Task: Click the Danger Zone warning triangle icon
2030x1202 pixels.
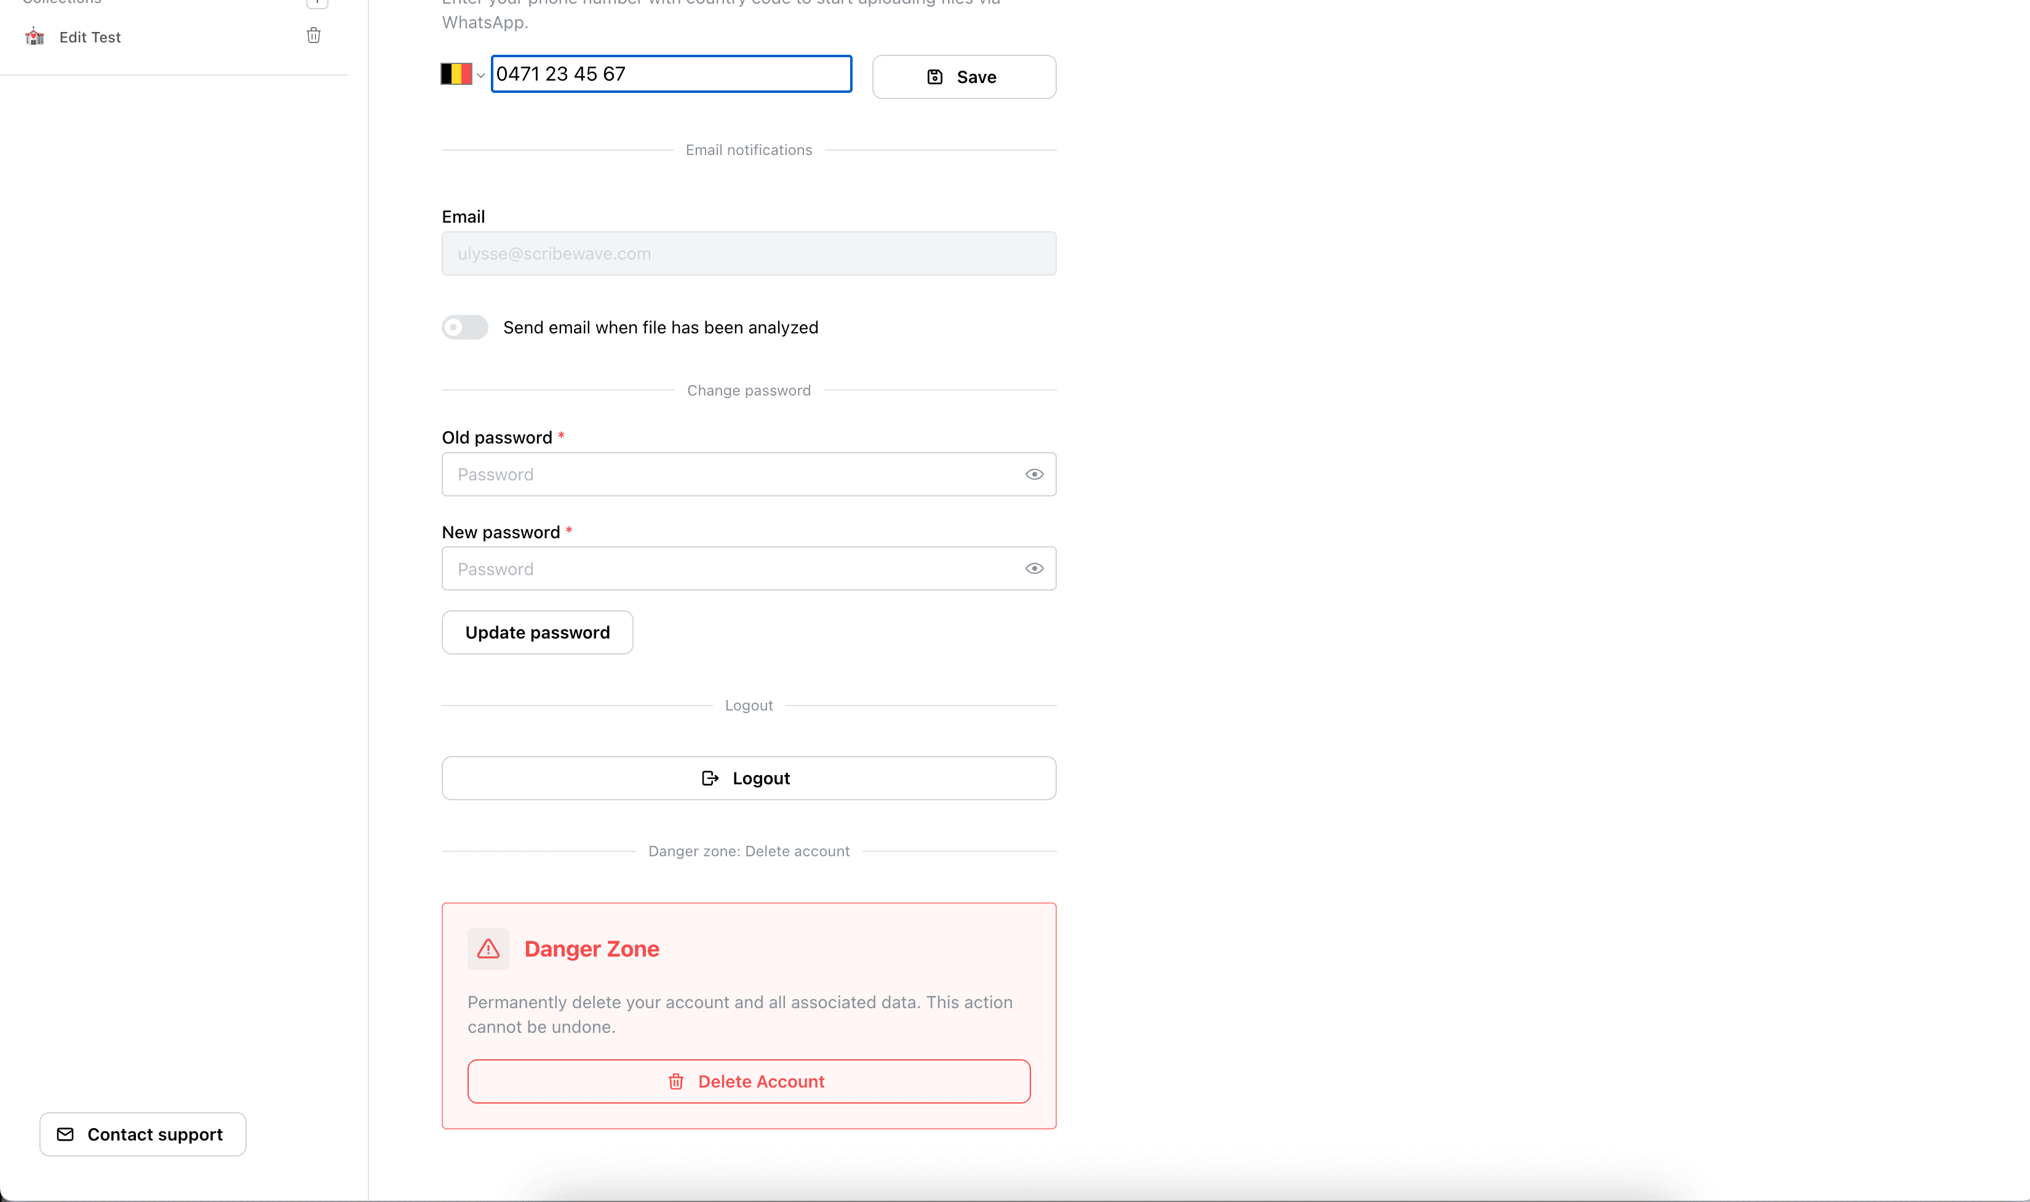Action: click(488, 949)
